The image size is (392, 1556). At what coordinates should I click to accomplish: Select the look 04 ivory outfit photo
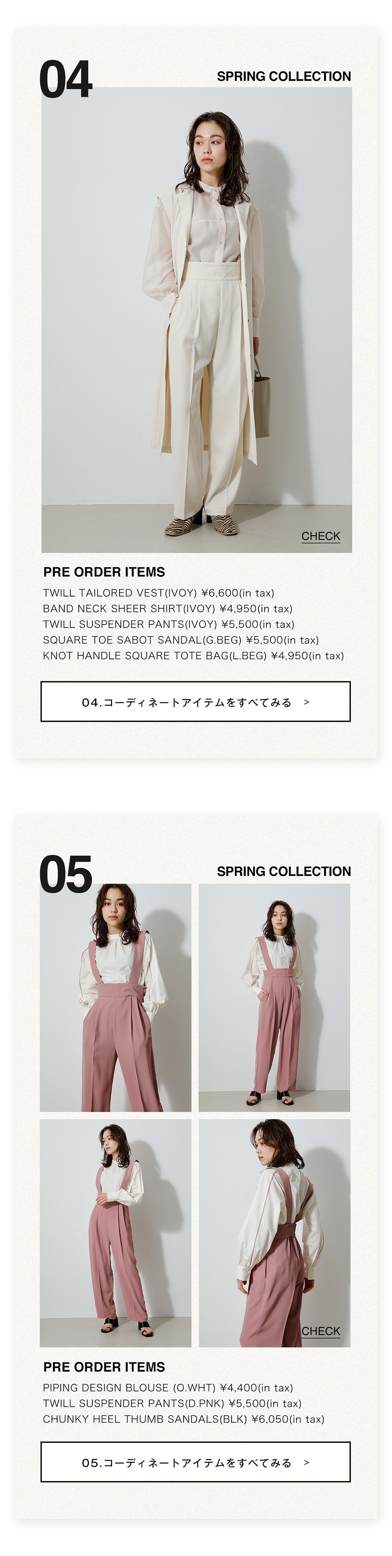pyautogui.click(x=196, y=319)
